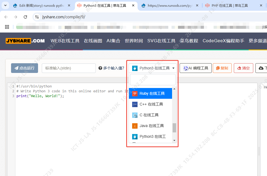Open AI 编程工具

(196, 68)
